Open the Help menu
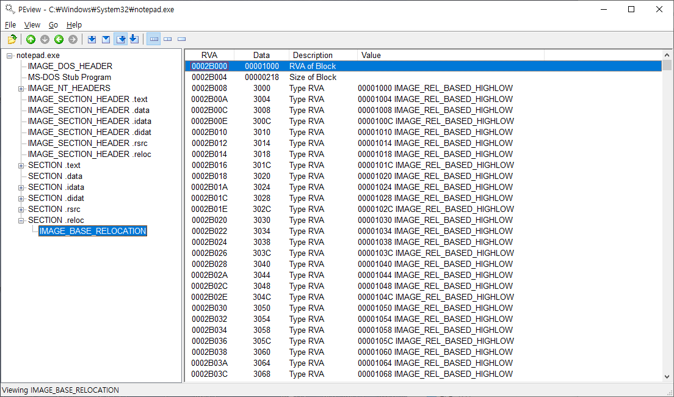 [74, 25]
